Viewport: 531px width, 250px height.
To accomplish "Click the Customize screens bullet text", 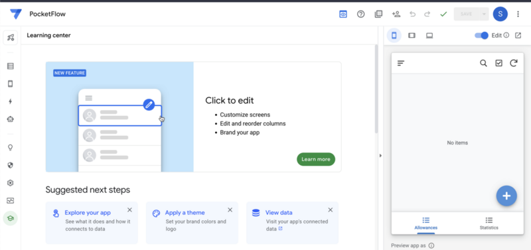I will (x=245, y=115).
